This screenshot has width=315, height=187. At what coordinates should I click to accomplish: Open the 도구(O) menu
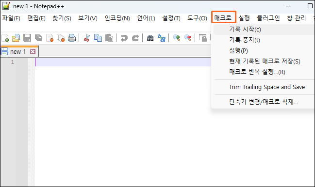pos(197,18)
